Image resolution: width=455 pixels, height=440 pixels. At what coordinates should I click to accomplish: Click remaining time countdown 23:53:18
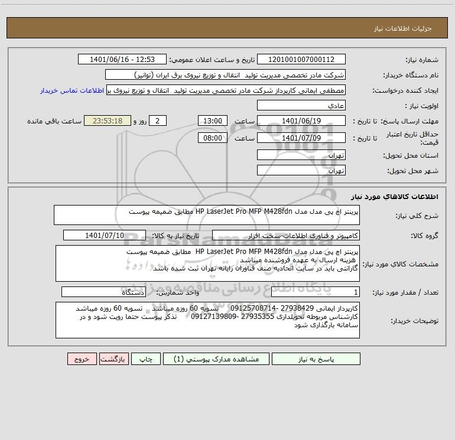108,120
